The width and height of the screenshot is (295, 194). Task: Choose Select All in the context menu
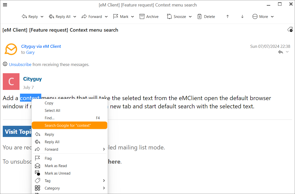(x=69, y=111)
